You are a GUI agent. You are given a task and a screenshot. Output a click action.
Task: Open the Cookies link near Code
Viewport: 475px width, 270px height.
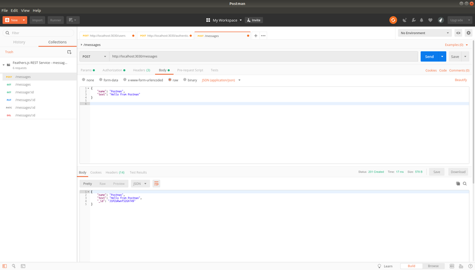click(431, 70)
